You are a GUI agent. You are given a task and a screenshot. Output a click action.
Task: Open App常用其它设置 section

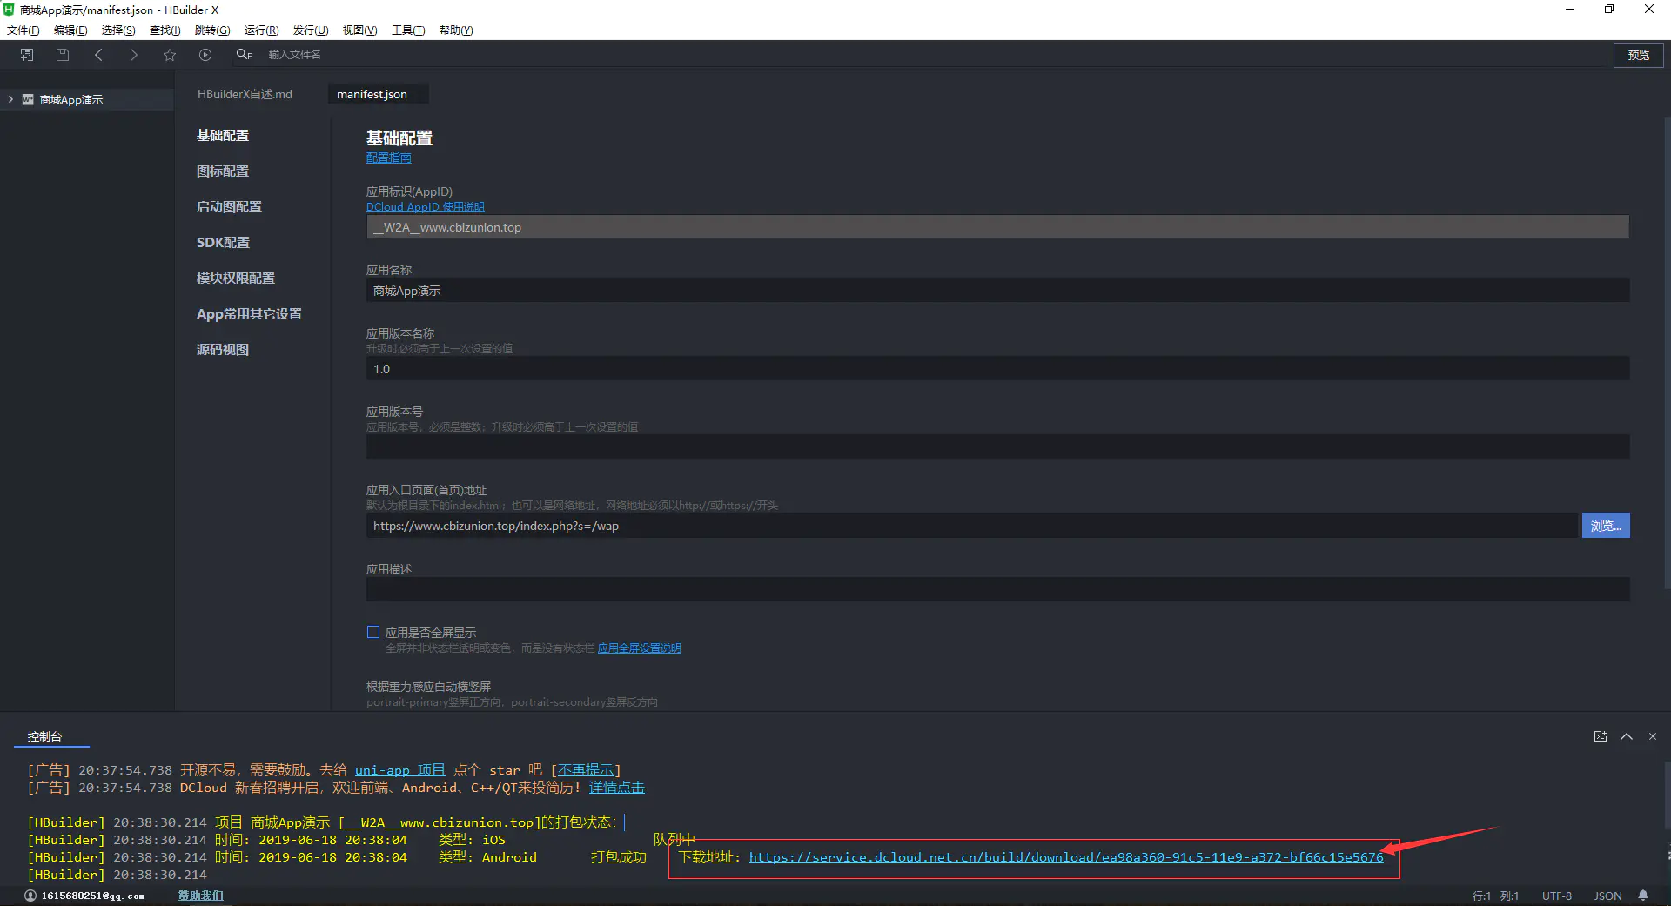249,313
